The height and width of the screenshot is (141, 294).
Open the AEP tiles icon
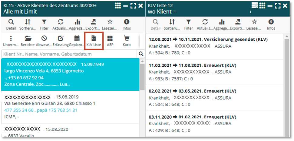point(110,41)
